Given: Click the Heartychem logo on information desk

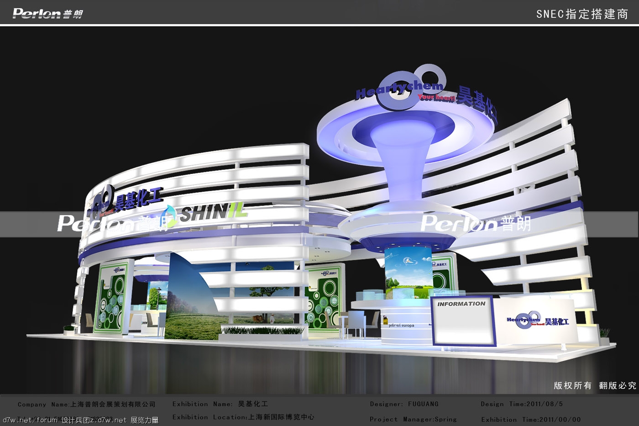Looking at the screenshot, I should click(538, 320).
